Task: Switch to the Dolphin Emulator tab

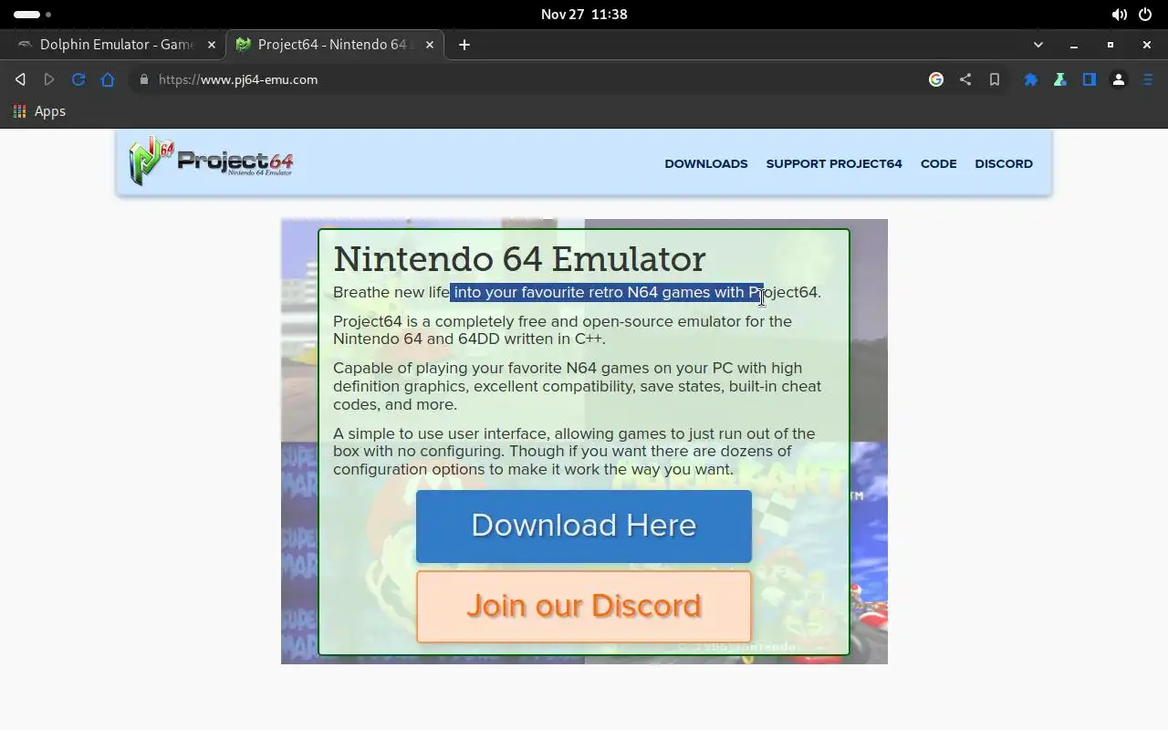Action: pyautogui.click(x=117, y=45)
